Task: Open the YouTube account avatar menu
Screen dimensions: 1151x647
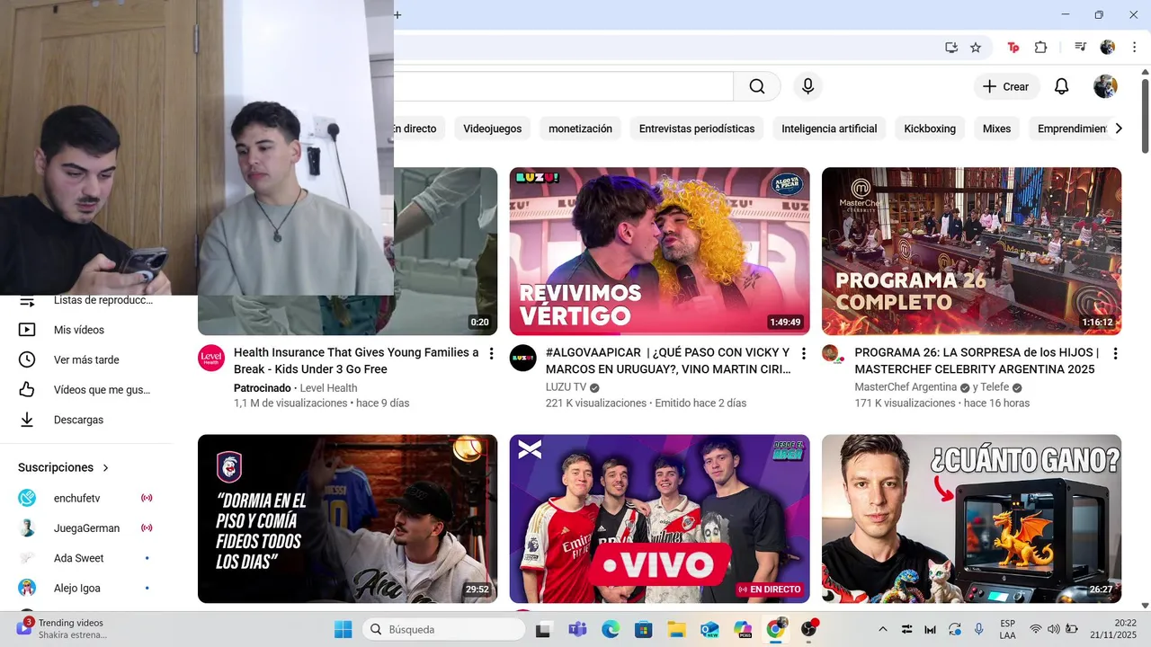Action: pos(1105,86)
